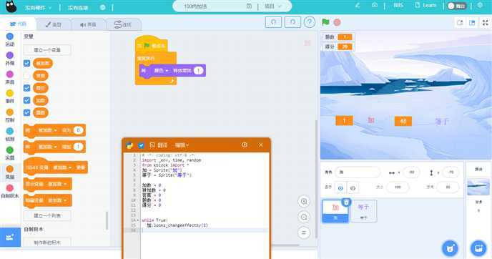Screen dimensions: 492x259
Task: Click the pencil edit icon in the header
Action: (x=358, y=5)
